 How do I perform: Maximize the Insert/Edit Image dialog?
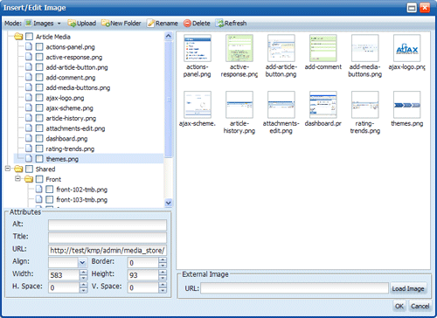click(x=412, y=8)
